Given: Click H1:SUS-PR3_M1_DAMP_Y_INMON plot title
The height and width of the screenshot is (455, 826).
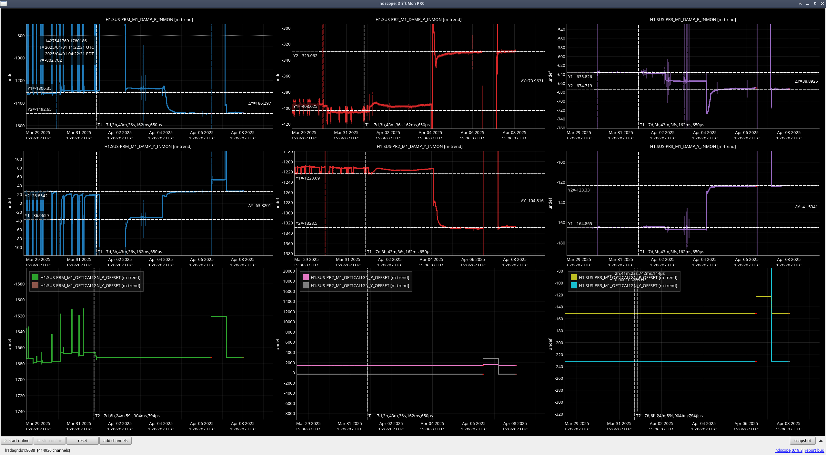Looking at the screenshot, I should (693, 146).
